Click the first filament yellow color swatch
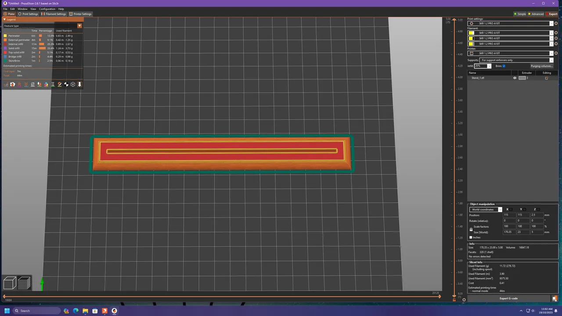 (x=471, y=33)
